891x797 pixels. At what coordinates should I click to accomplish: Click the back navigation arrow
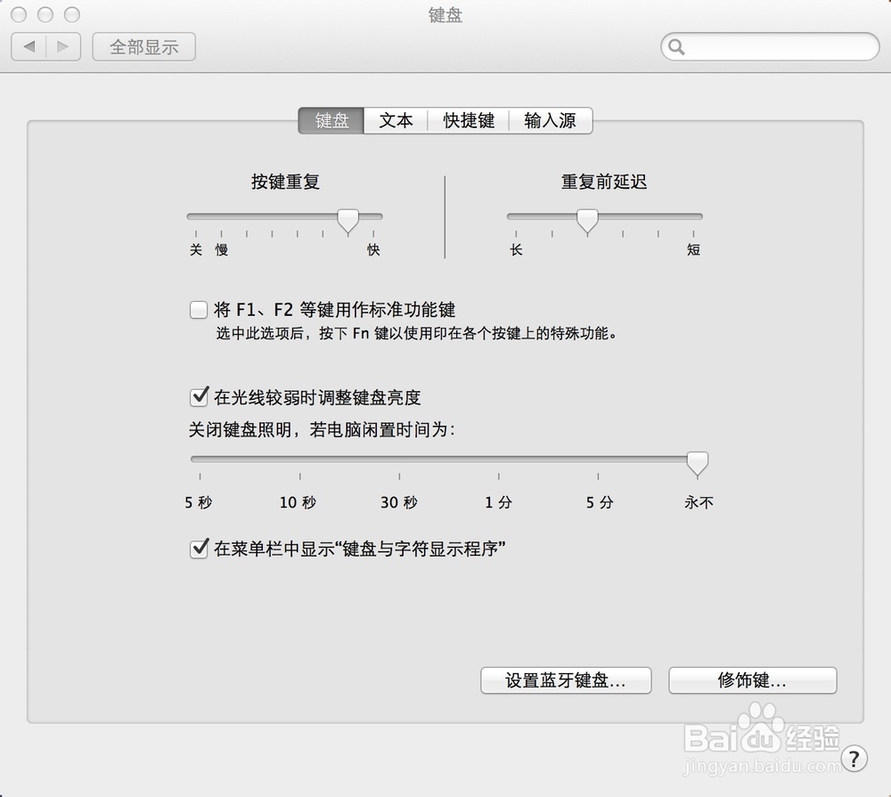click(x=30, y=46)
